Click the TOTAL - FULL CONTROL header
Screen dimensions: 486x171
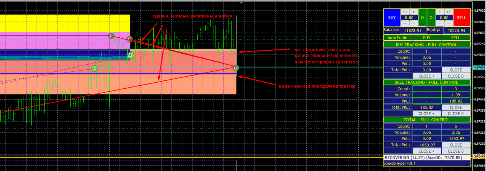click(427, 120)
